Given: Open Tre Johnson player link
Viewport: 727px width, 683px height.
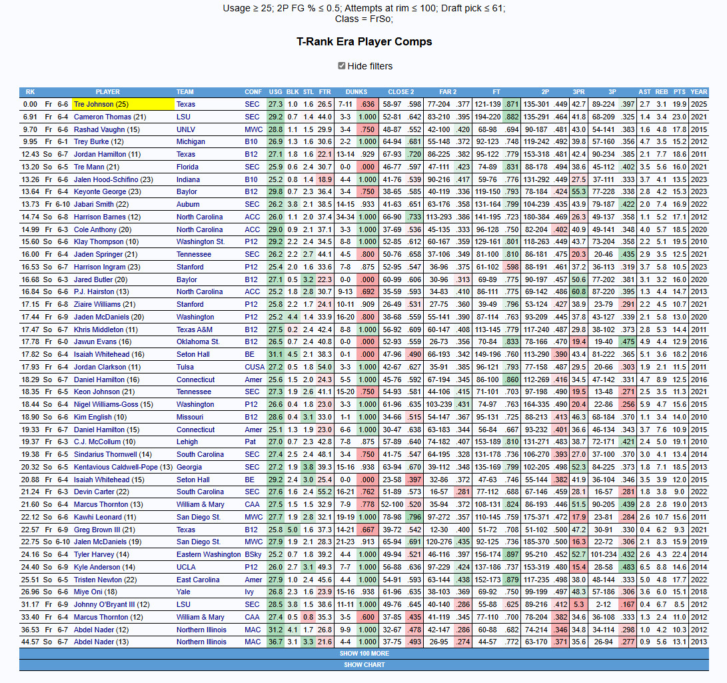Looking at the screenshot, I should (x=101, y=104).
